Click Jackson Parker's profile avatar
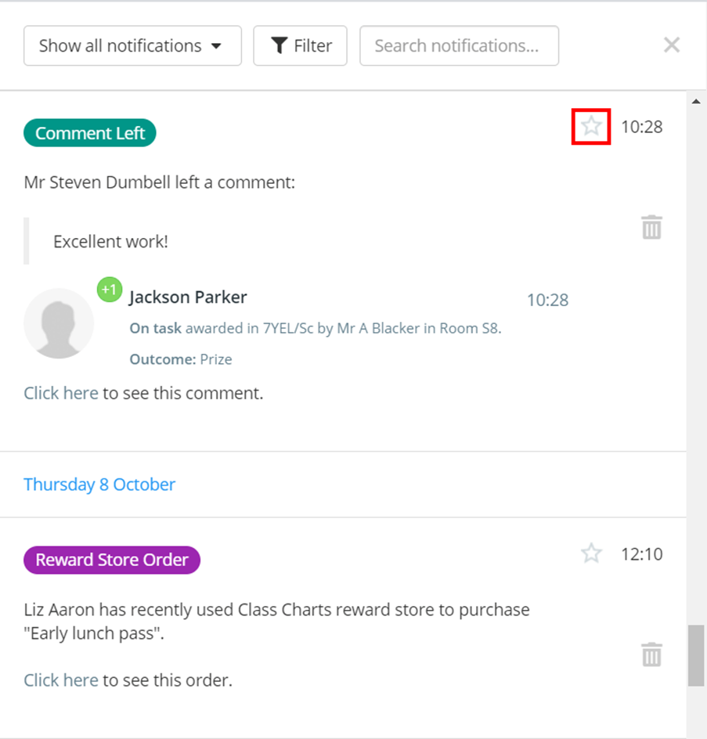Image resolution: width=707 pixels, height=739 pixels. click(x=59, y=323)
